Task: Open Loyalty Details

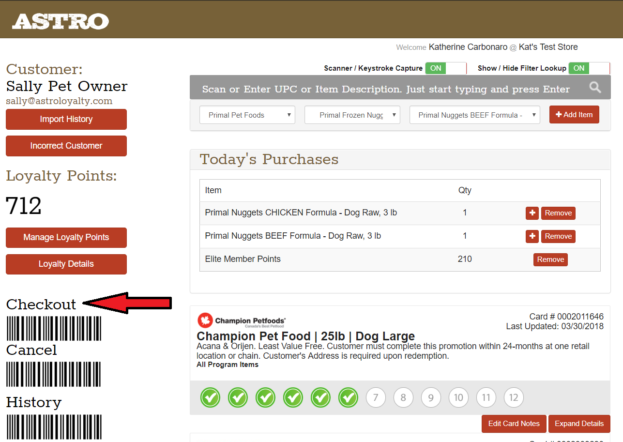Action: (66, 264)
